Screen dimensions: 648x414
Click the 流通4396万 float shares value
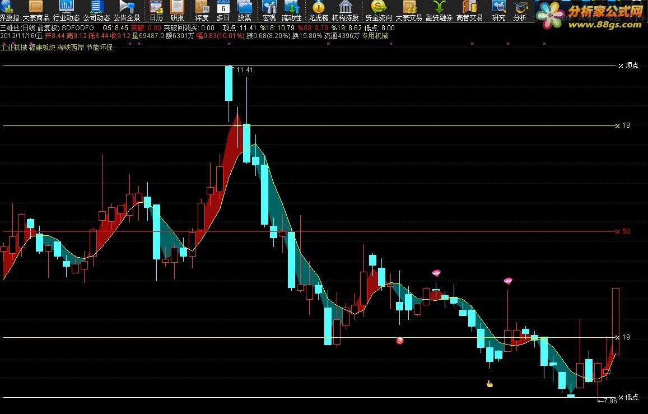coord(342,36)
